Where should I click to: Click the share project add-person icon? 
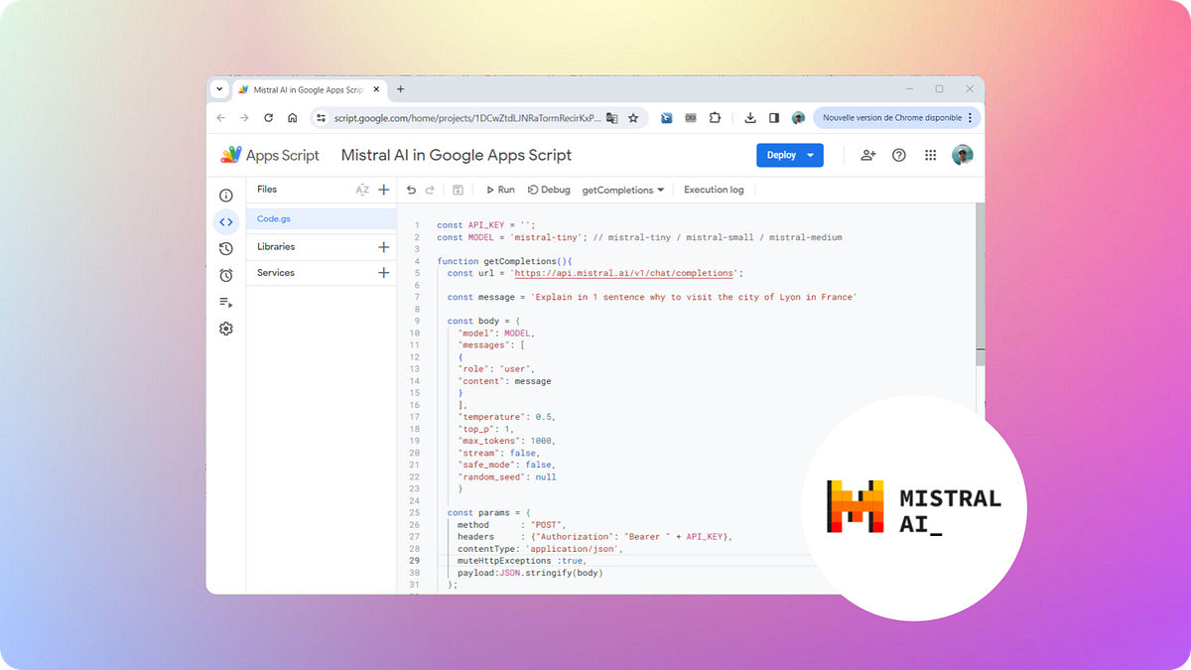(x=868, y=155)
